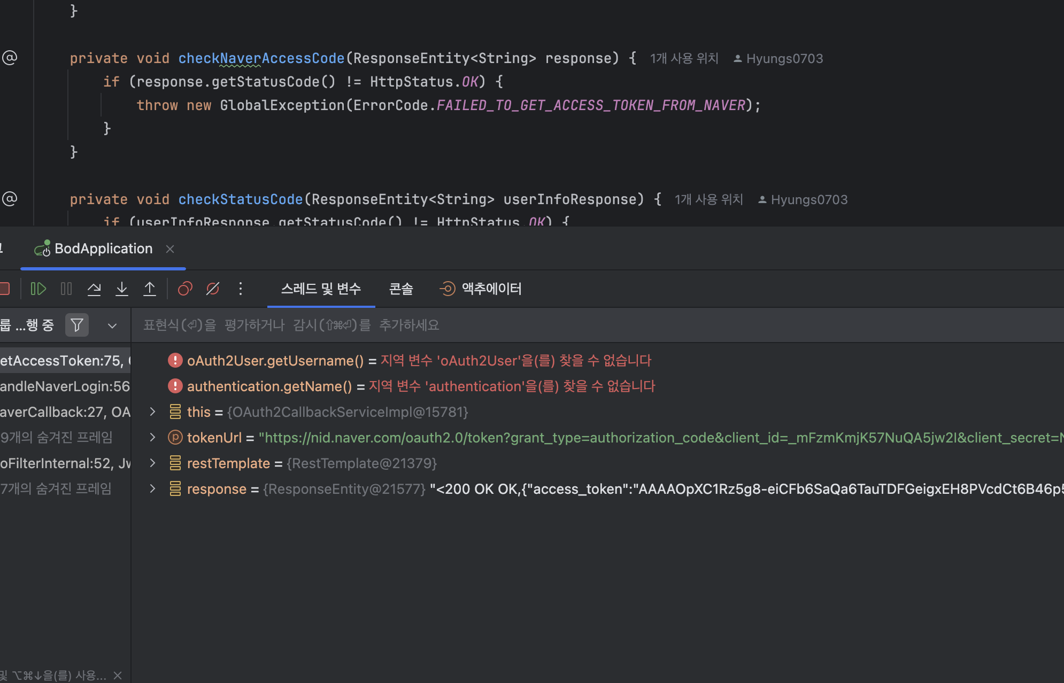Click the Step Out arrow icon
This screenshot has width=1064, height=683.
[150, 289]
